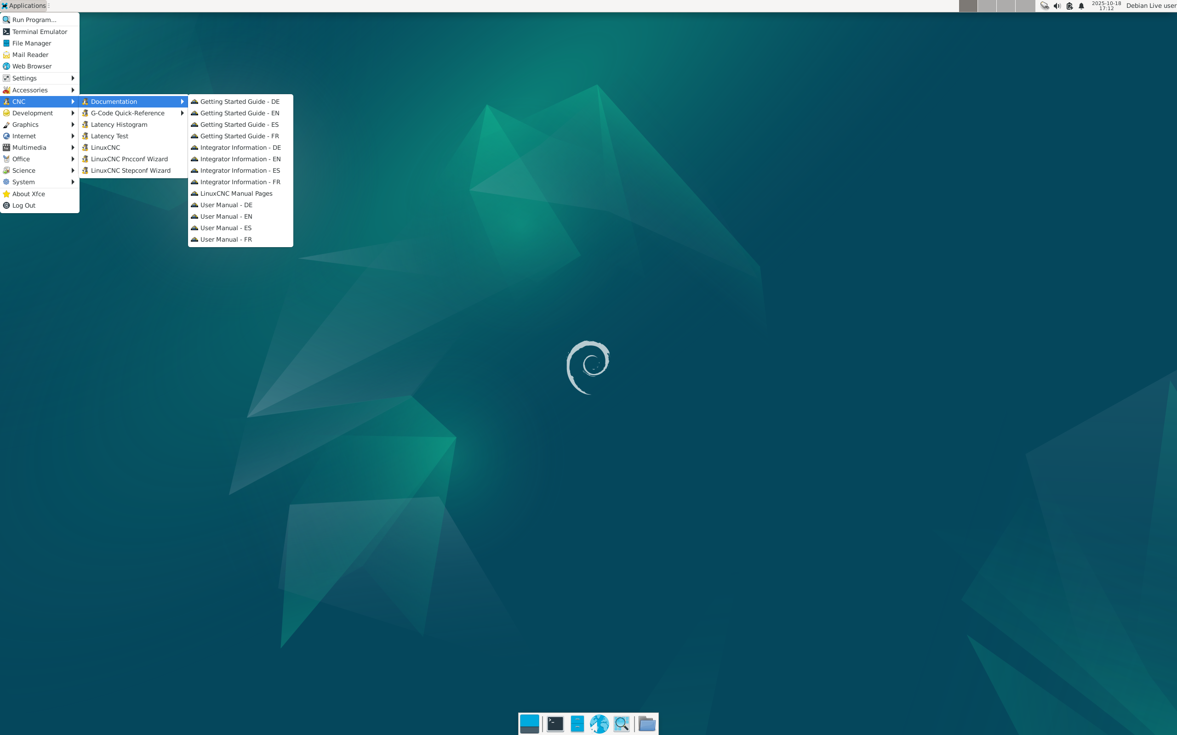Launch LinuxCNC Pncconf Wizard

click(x=133, y=159)
